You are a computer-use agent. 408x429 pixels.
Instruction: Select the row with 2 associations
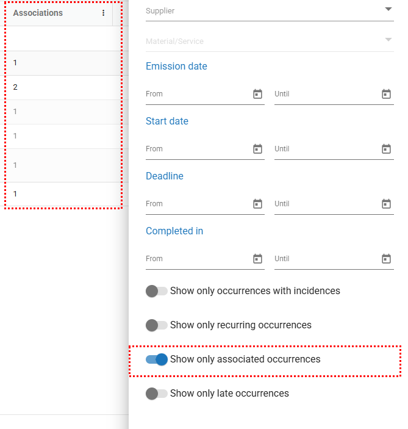(x=61, y=87)
